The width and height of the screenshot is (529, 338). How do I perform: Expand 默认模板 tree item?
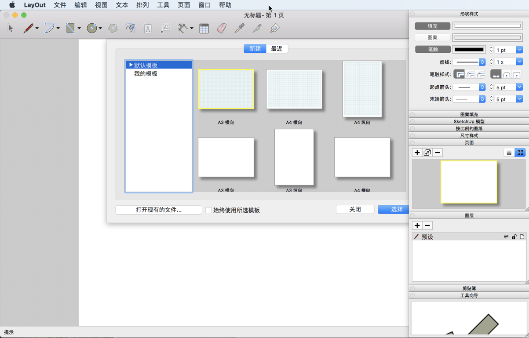pos(131,65)
